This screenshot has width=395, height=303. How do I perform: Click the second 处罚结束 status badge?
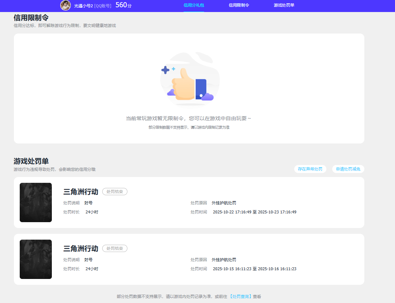115,248
